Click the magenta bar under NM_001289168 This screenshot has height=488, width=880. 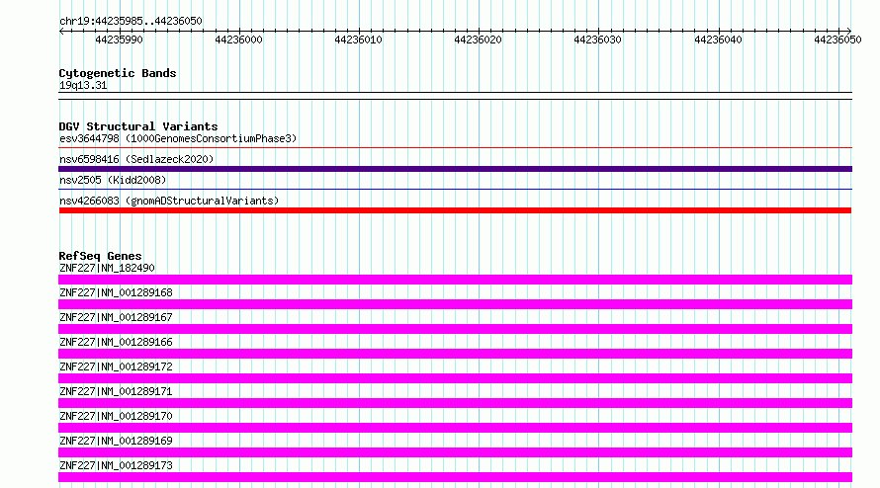(455, 304)
